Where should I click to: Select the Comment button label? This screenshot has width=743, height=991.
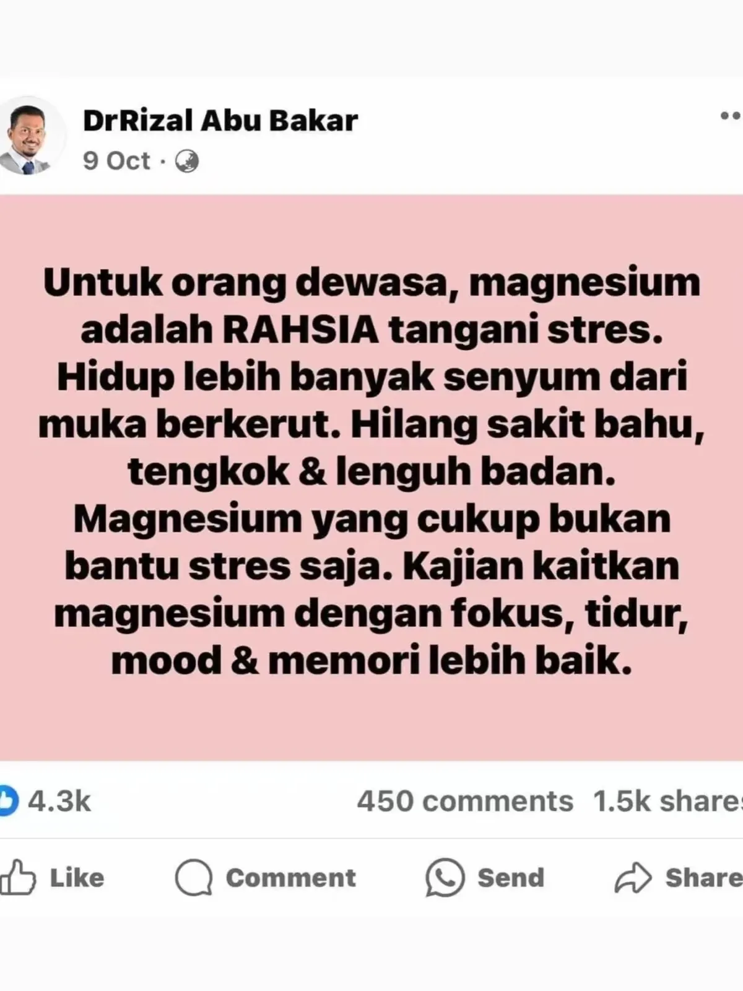(x=291, y=878)
